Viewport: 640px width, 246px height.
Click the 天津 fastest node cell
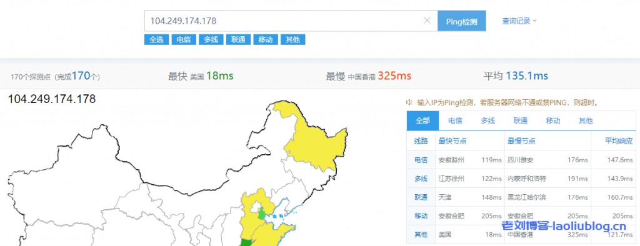coord(445,197)
